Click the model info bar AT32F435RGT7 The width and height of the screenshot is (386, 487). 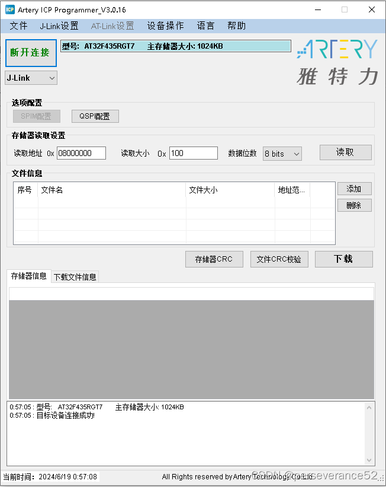pyautogui.click(x=175, y=46)
